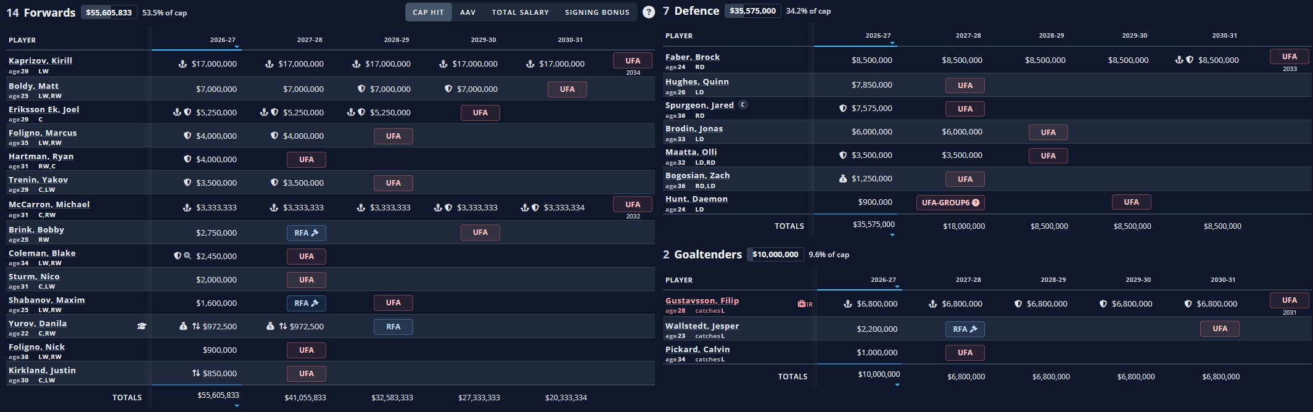This screenshot has height=412, width=1313.
Task: Click the help question mark icon
Action: click(x=648, y=12)
